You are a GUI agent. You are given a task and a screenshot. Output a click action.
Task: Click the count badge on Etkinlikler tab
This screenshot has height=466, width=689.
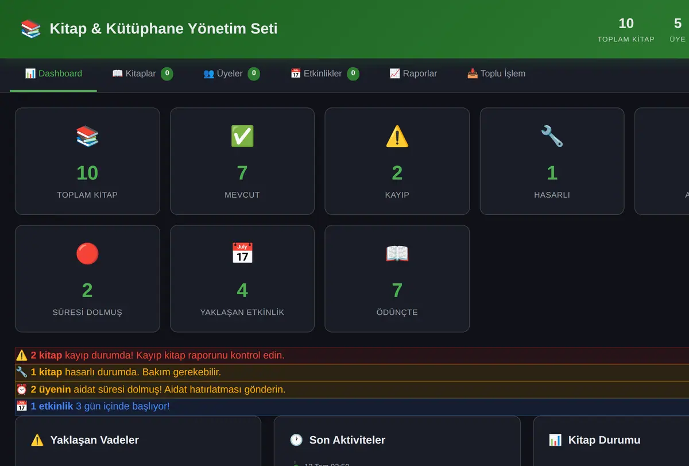pos(353,74)
